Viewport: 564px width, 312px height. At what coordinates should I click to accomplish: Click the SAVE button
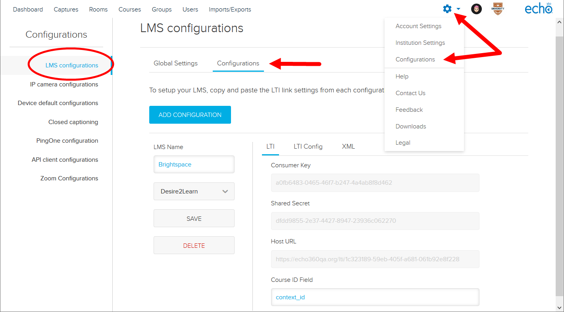pyautogui.click(x=194, y=218)
